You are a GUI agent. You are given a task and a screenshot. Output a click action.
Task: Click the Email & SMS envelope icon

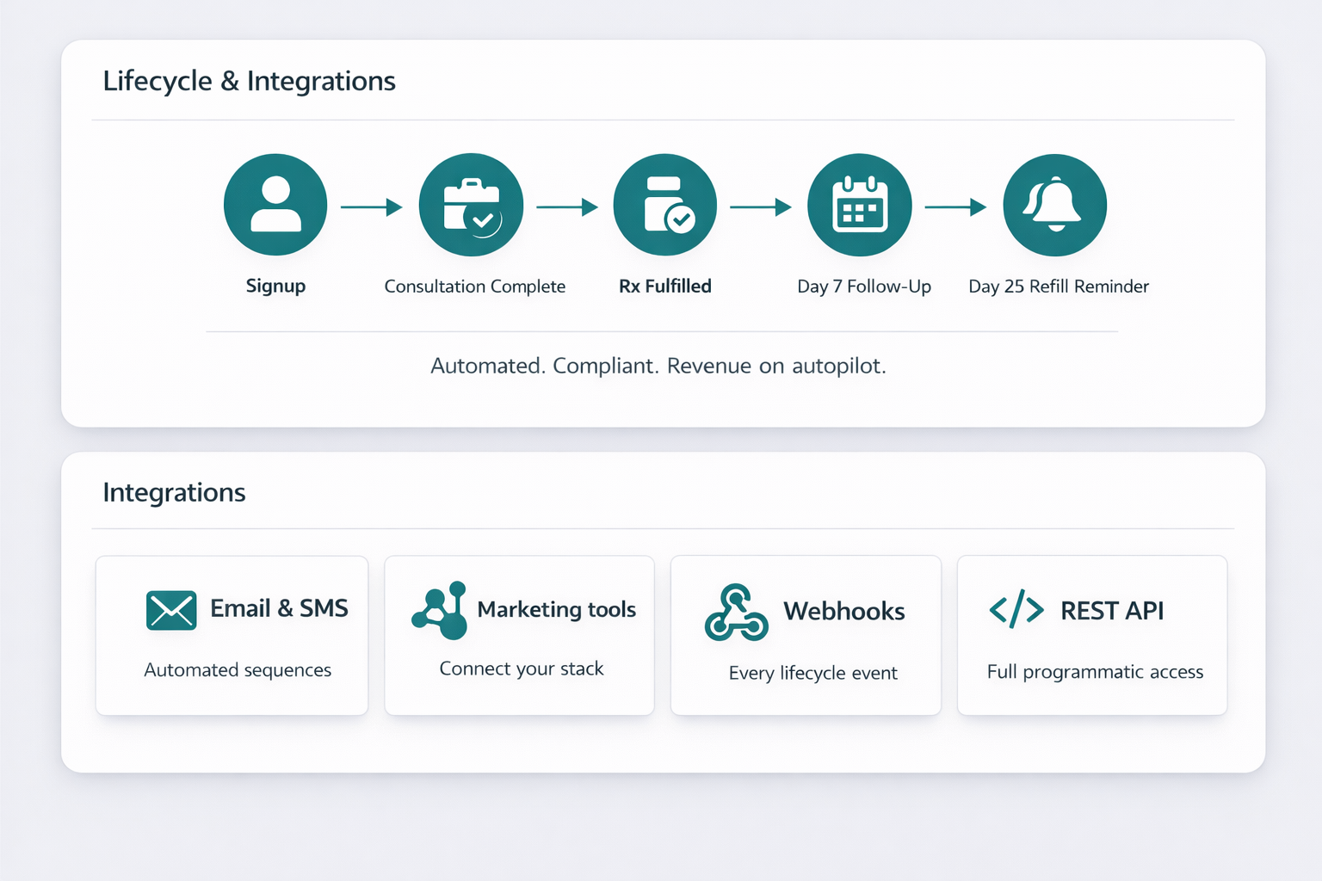(171, 610)
